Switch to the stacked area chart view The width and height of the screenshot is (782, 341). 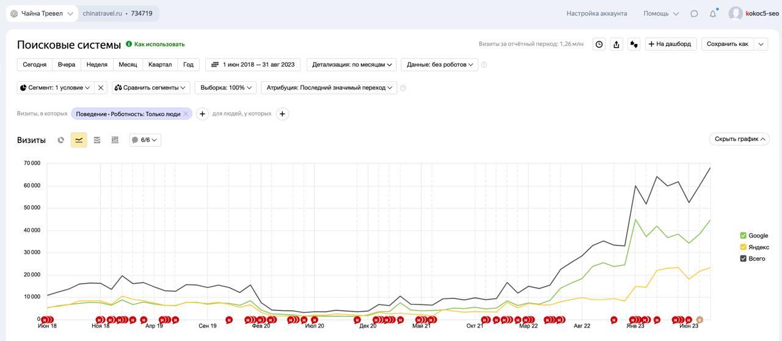click(97, 140)
